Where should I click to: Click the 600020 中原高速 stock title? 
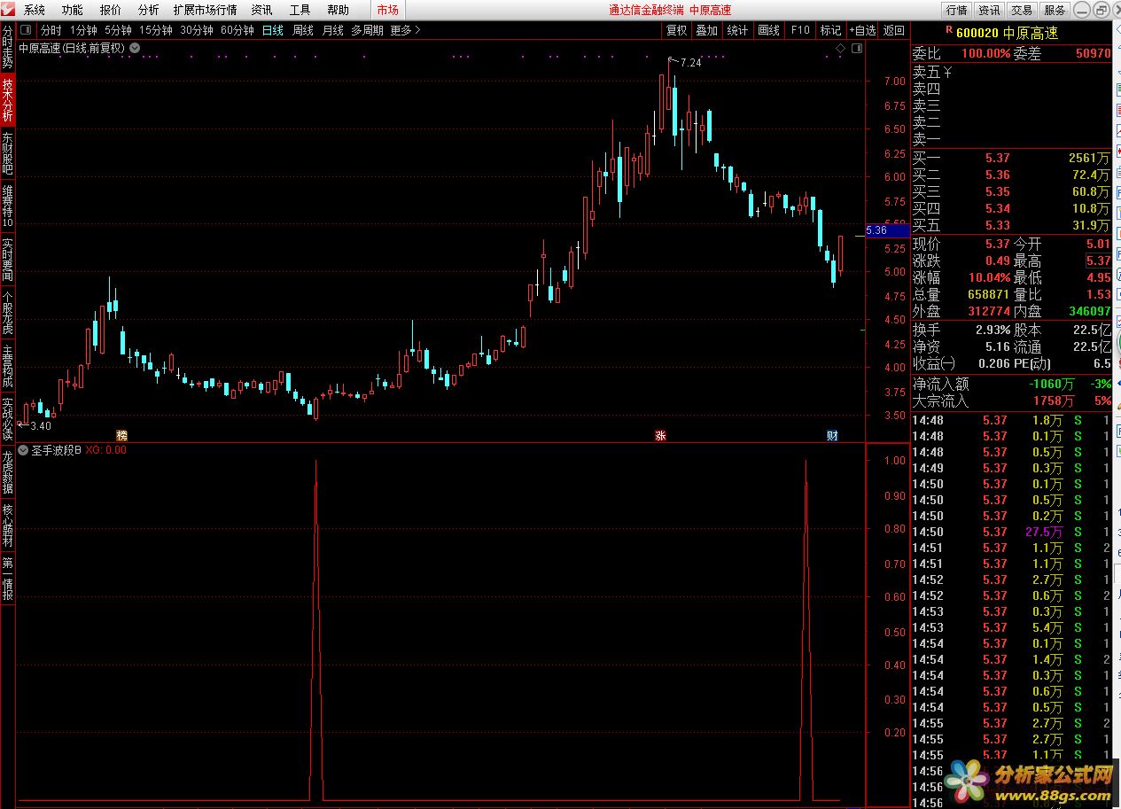(x=1007, y=33)
